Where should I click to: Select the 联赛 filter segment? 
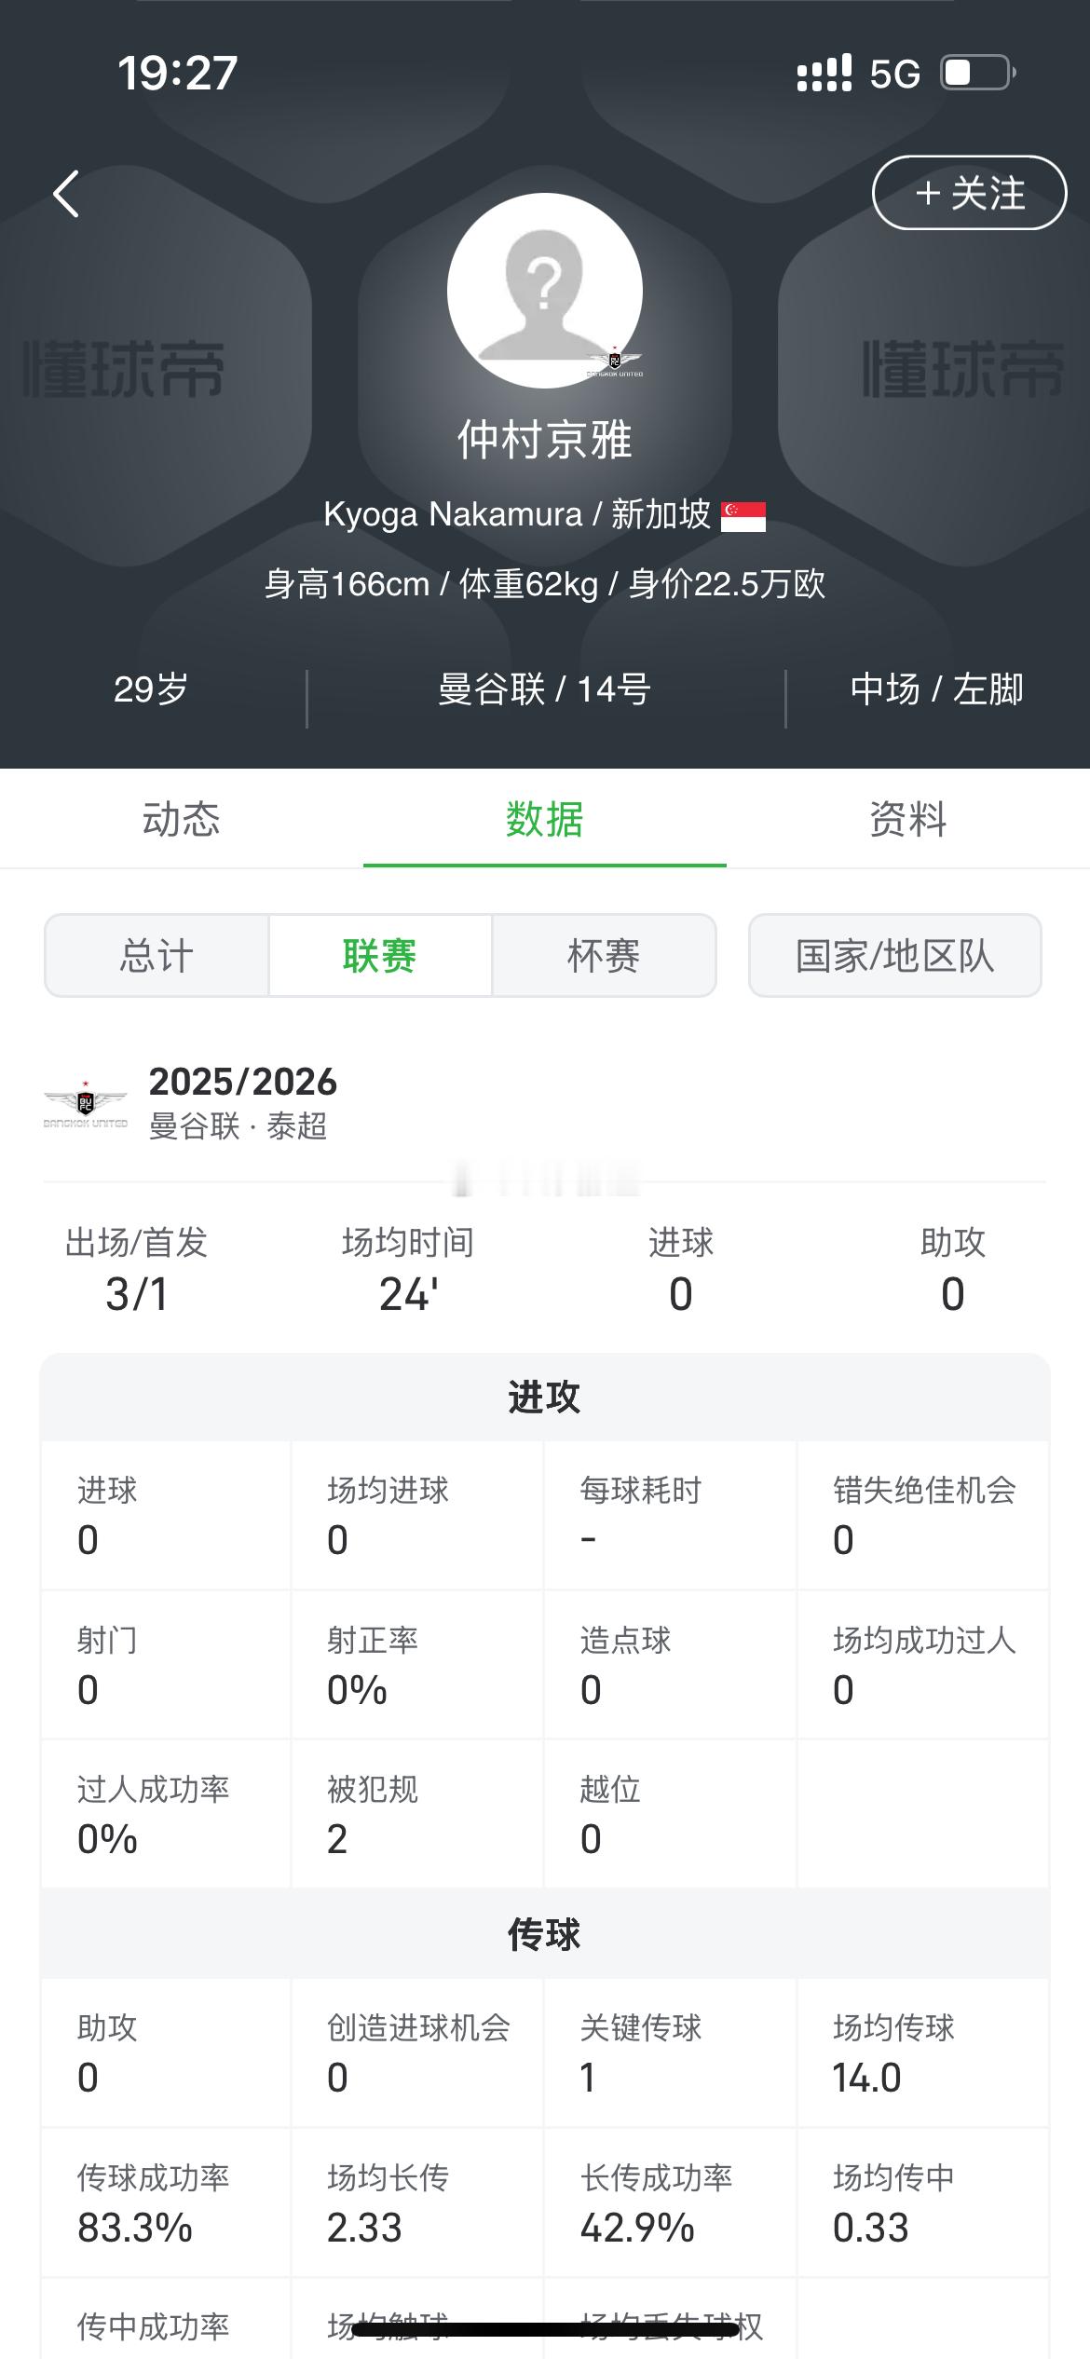(x=380, y=956)
